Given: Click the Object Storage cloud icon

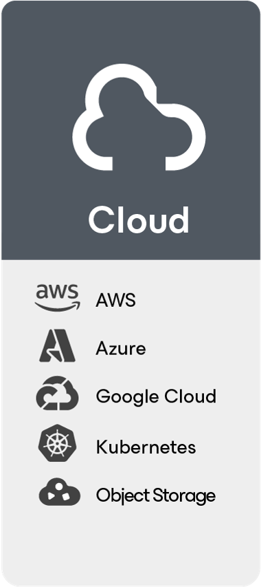Looking at the screenshot, I should pos(59,492).
